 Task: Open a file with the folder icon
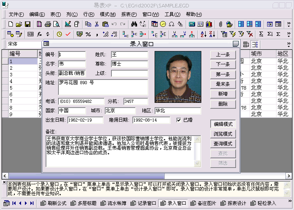click(19, 24)
